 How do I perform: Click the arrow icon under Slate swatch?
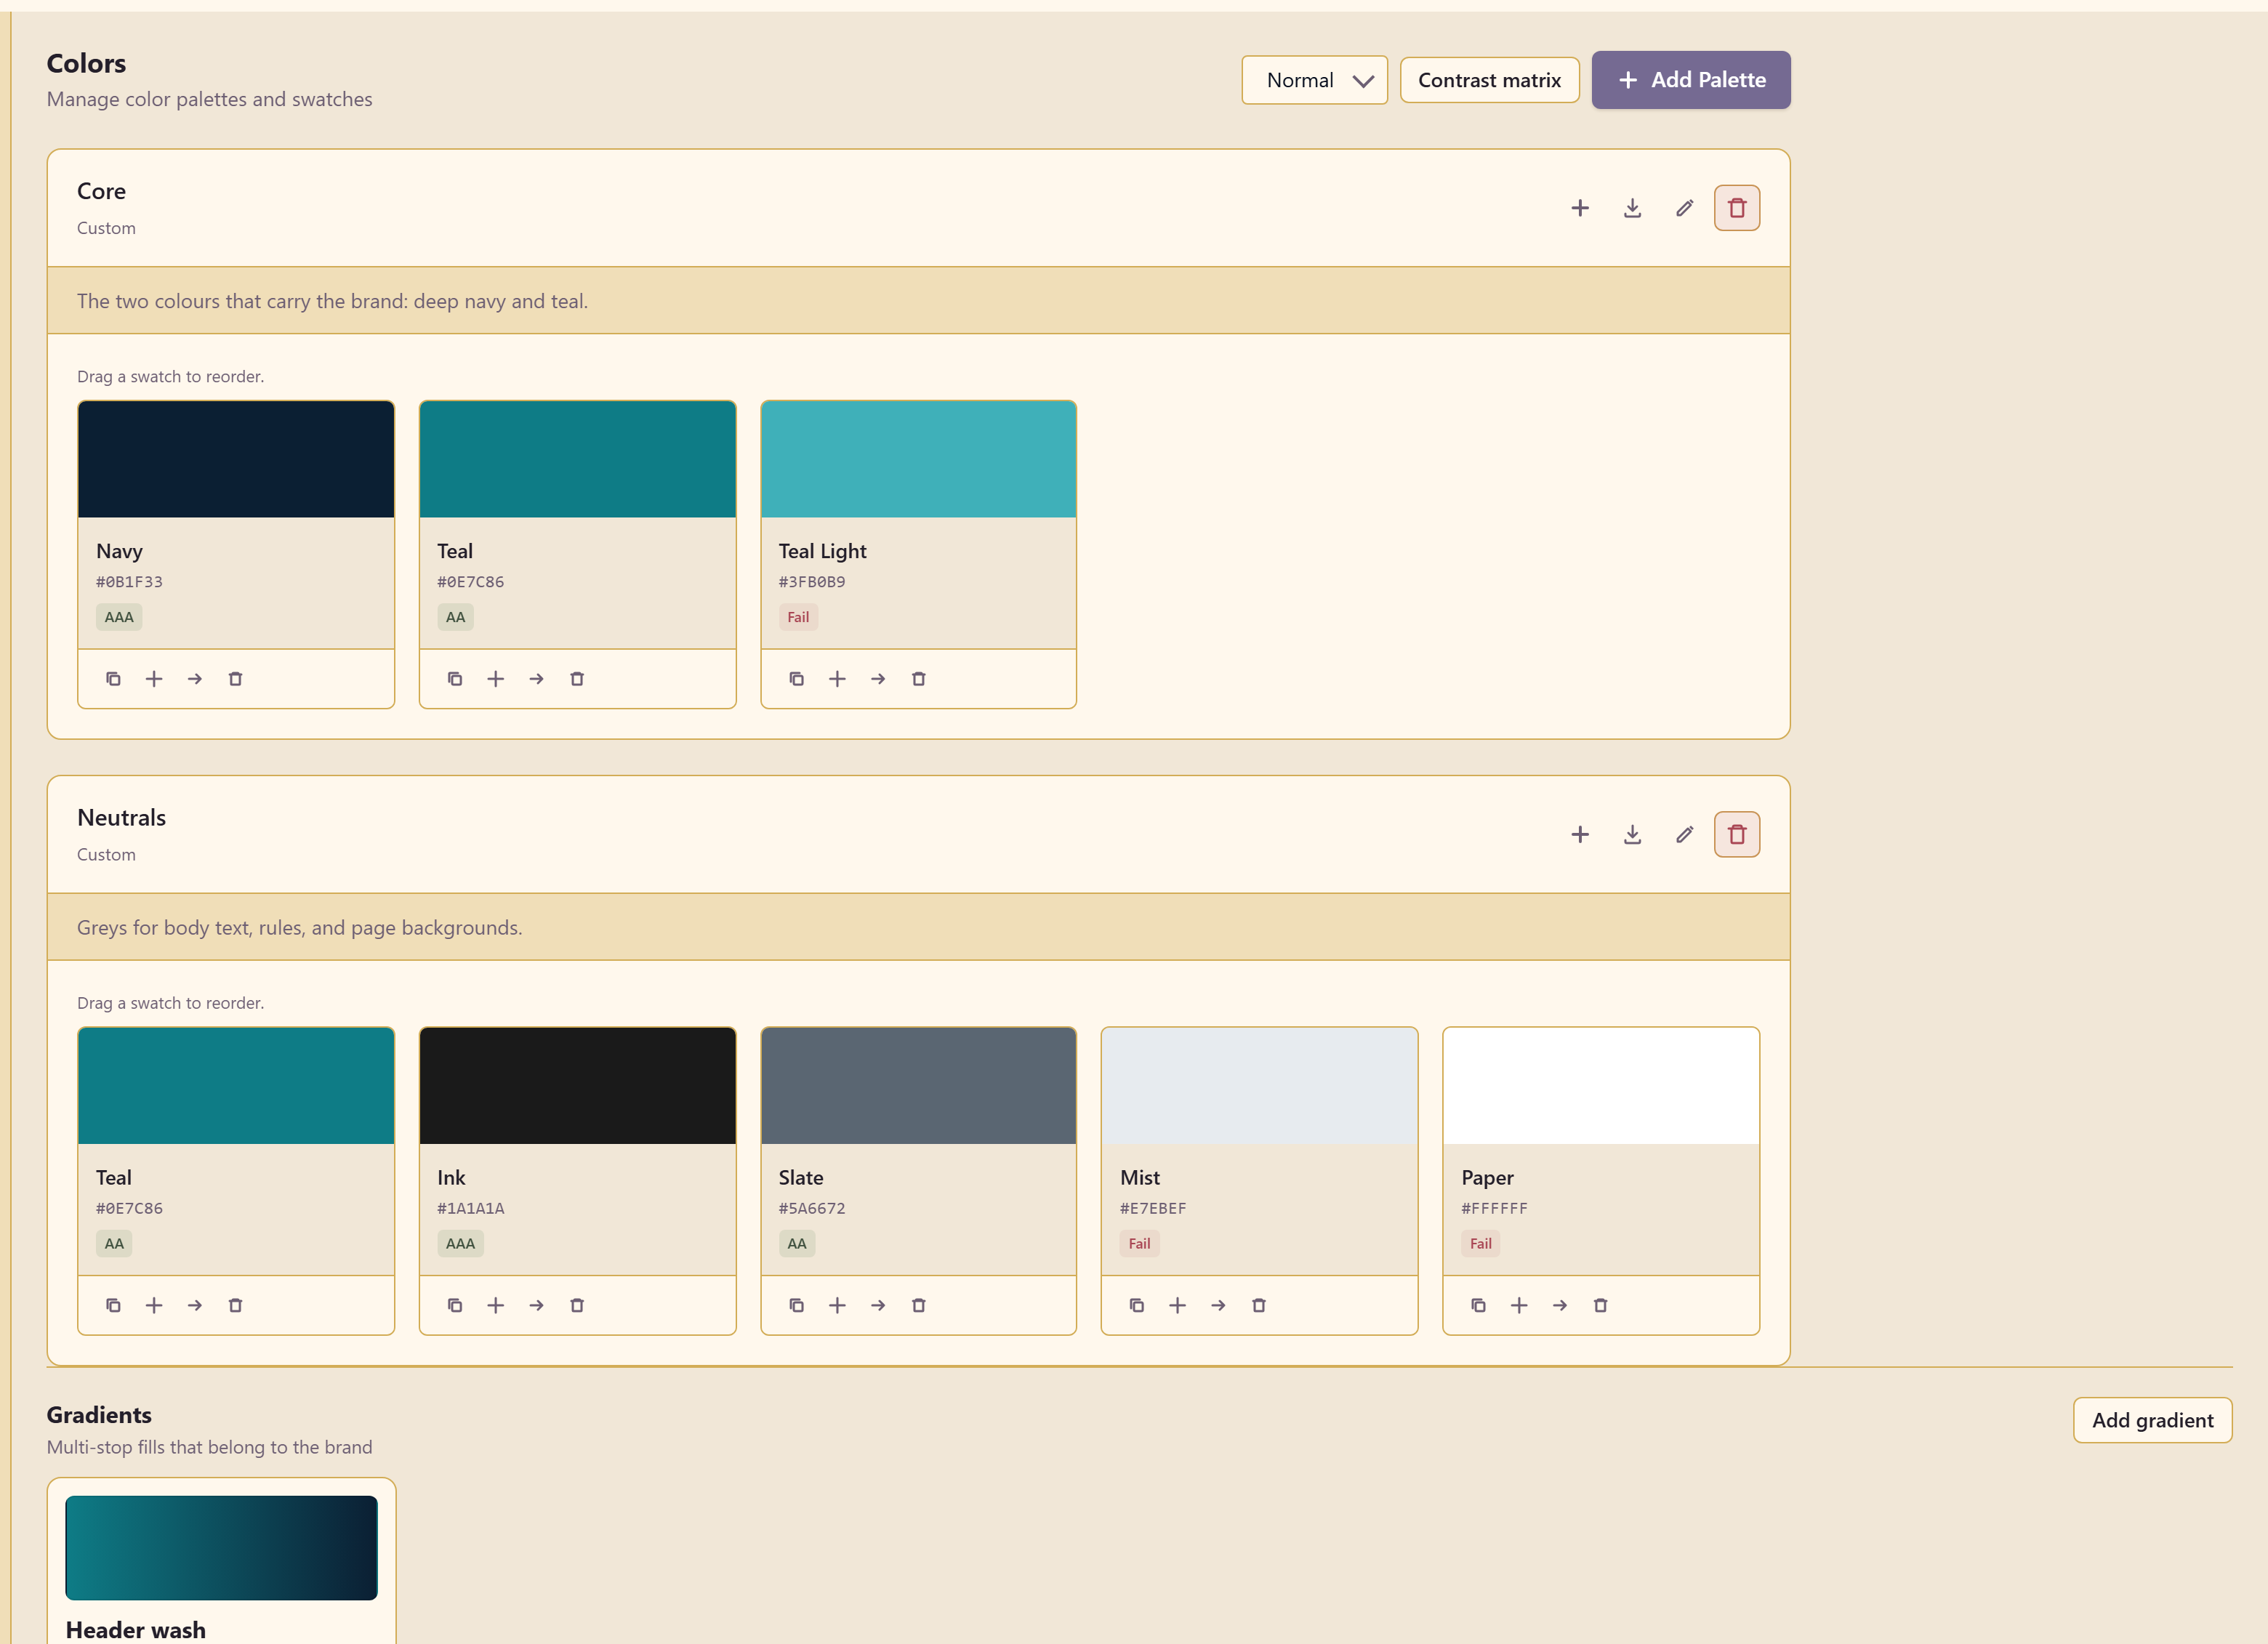(878, 1305)
